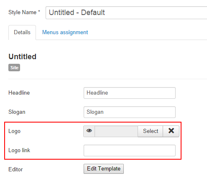Click the Slogan field label
207x188 pixels.
pos(17,112)
